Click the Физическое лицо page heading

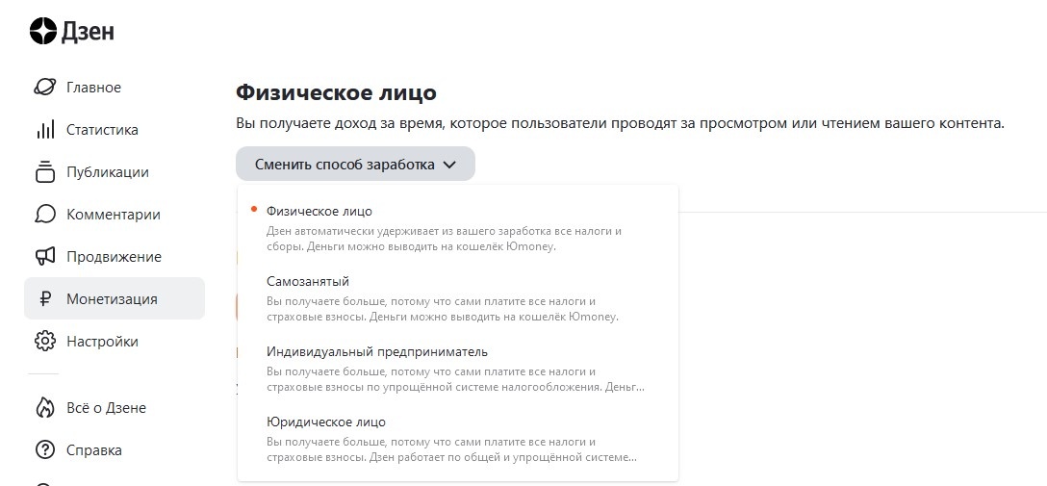pyautogui.click(x=336, y=92)
